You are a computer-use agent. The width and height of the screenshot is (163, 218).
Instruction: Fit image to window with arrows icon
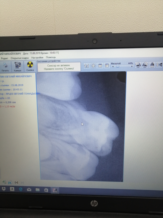(x=93, y=66)
